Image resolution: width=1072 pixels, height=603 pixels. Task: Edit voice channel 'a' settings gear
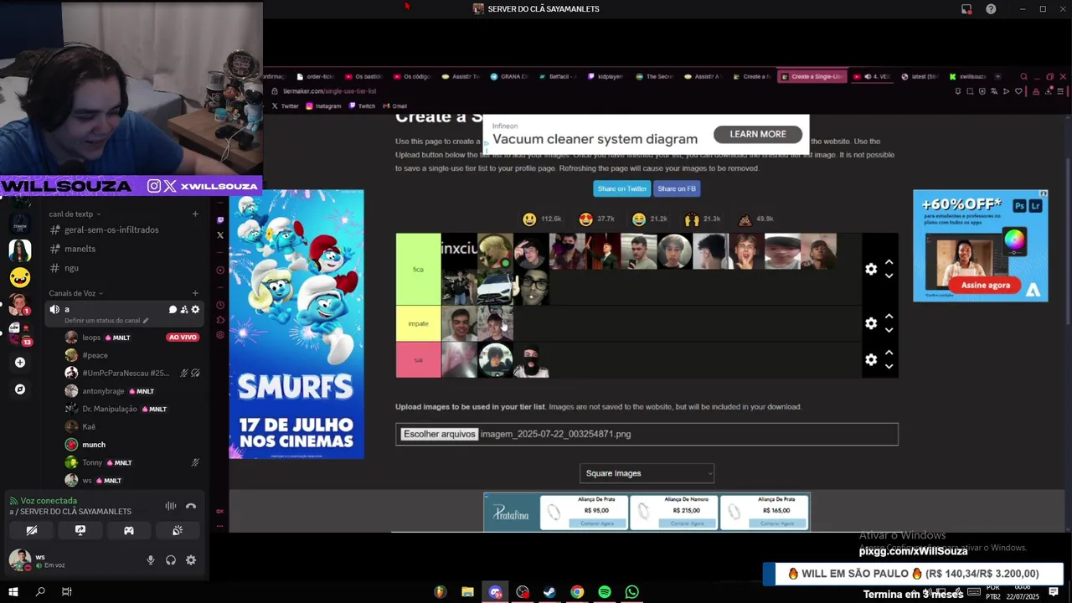[196, 310]
